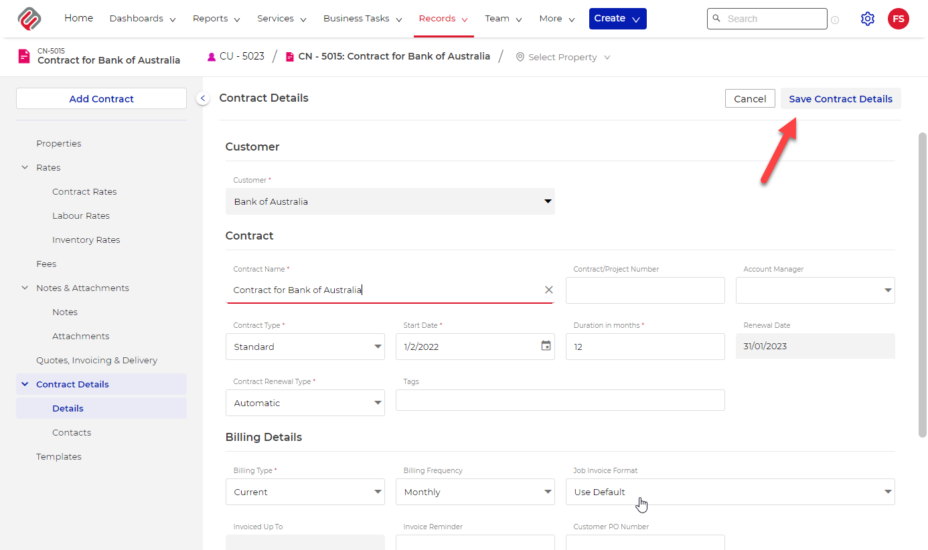Open Attachments in the sidebar
Viewport: 928px width, 550px height.
81,336
